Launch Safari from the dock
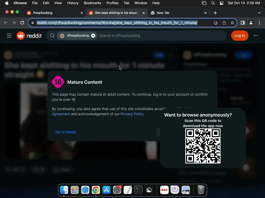This screenshot has height=198, width=265. click(85, 190)
